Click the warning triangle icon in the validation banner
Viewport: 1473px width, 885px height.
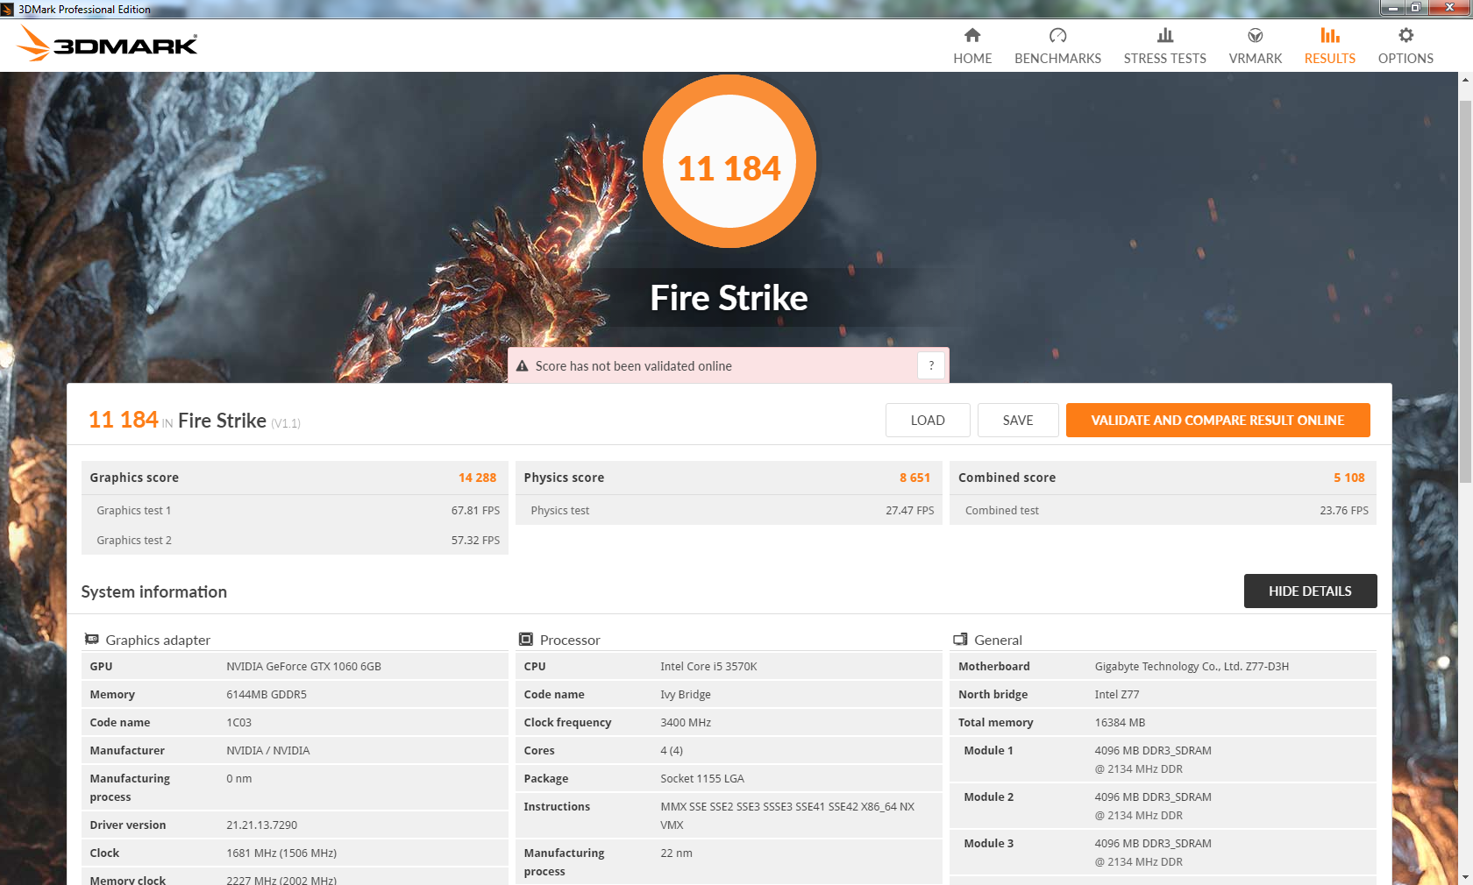(523, 366)
